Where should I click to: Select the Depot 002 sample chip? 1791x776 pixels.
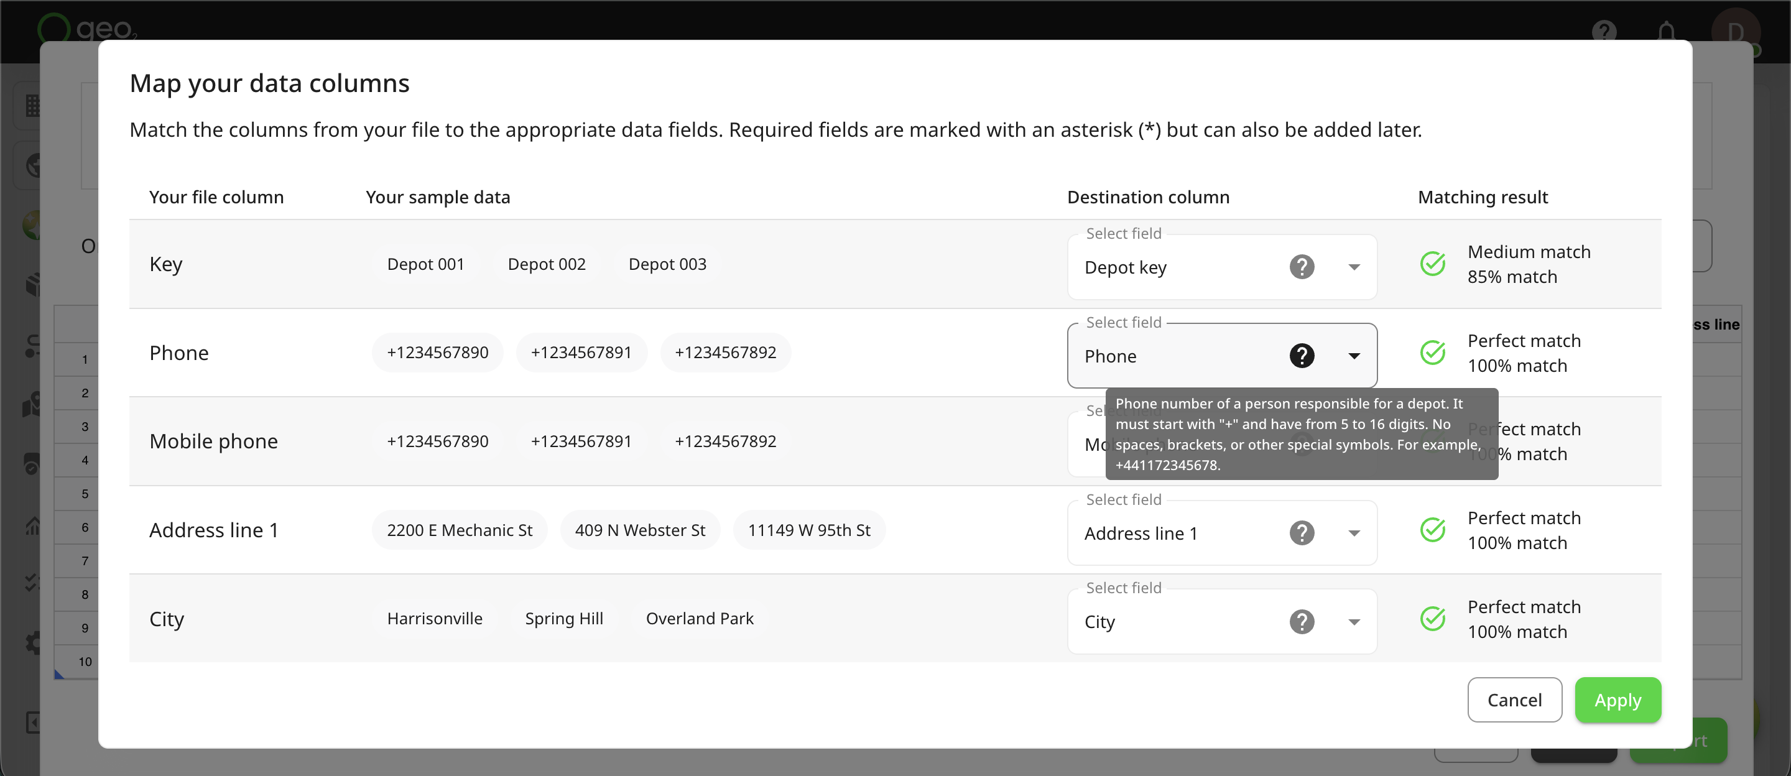(547, 264)
